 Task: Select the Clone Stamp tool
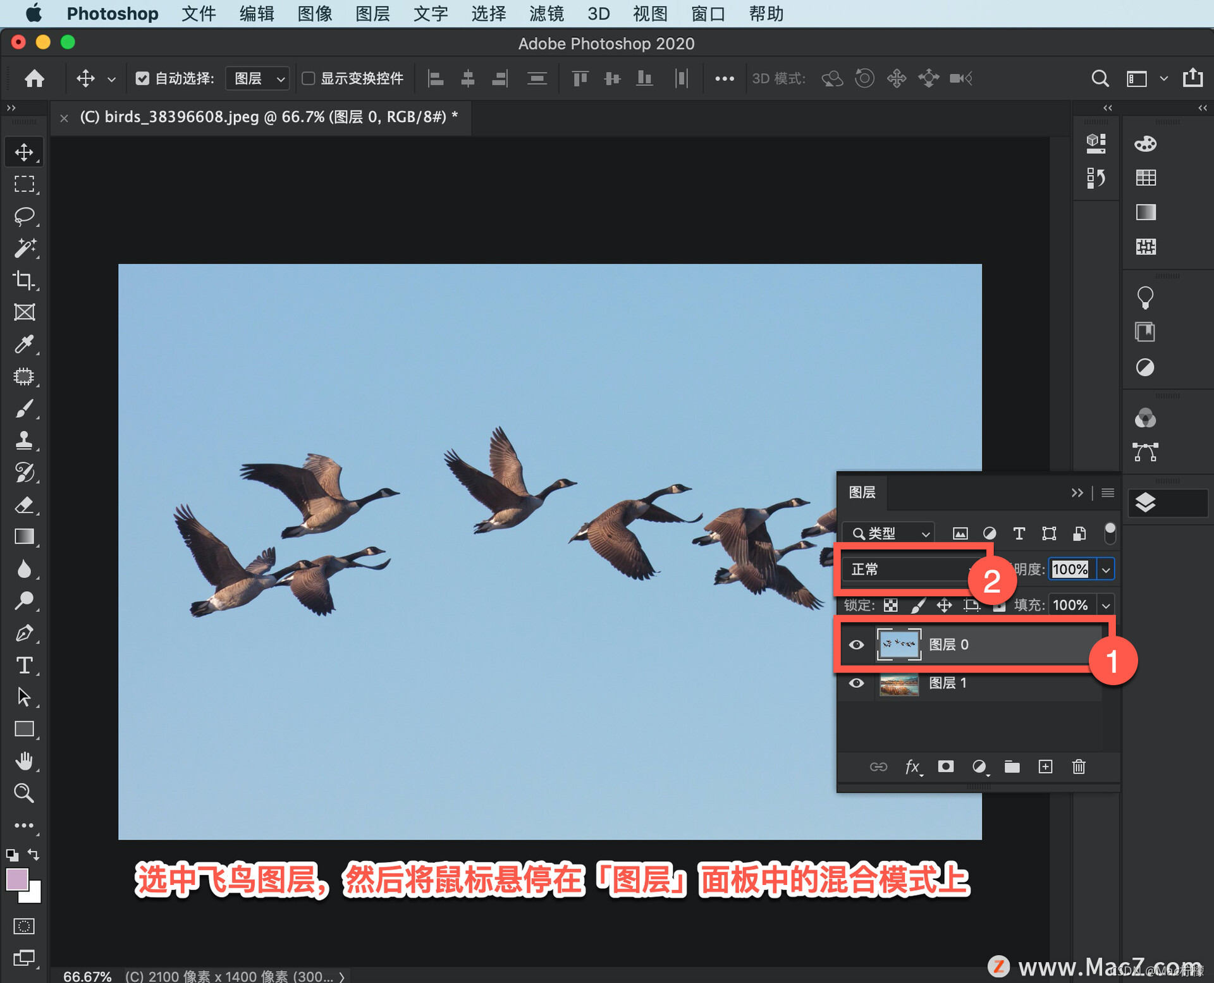click(x=24, y=441)
